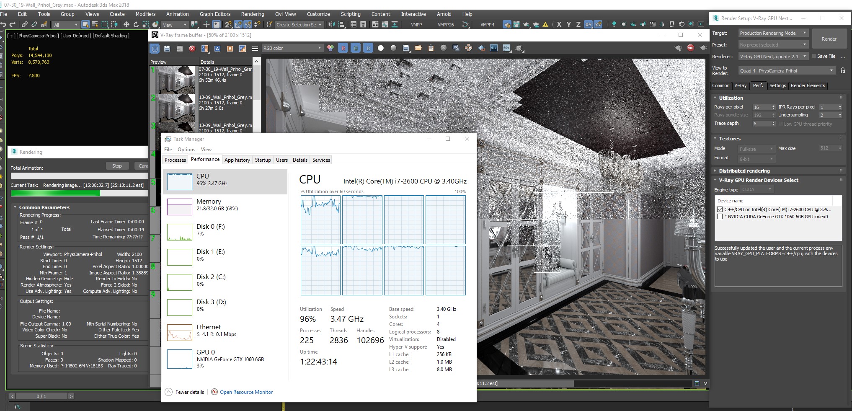This screenshot has height=411, width=852.
Task: Activate the Select Object tool
Action: (x=85, y=25)
